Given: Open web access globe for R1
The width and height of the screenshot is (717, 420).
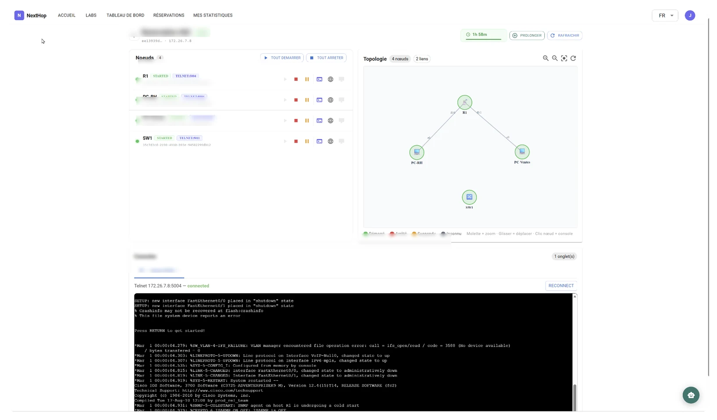Looking at the screenshot, I should coord(330,79).
